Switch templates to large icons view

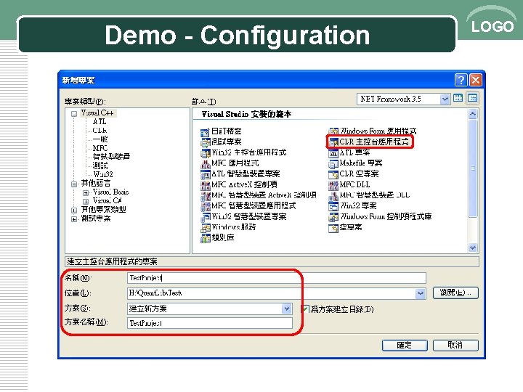[458, 98]
